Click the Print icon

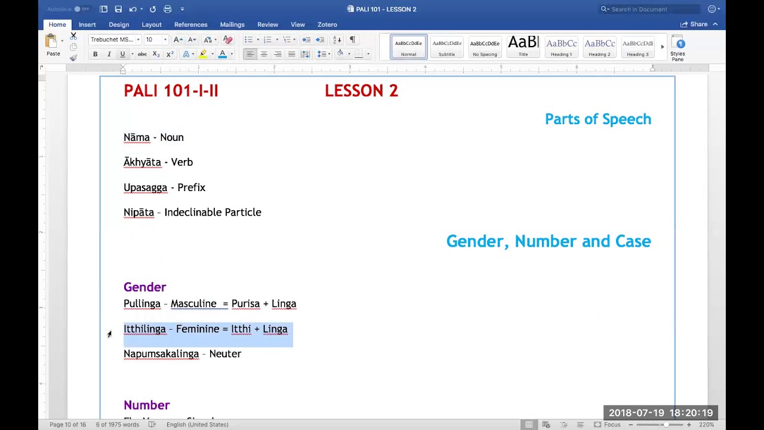168,9
